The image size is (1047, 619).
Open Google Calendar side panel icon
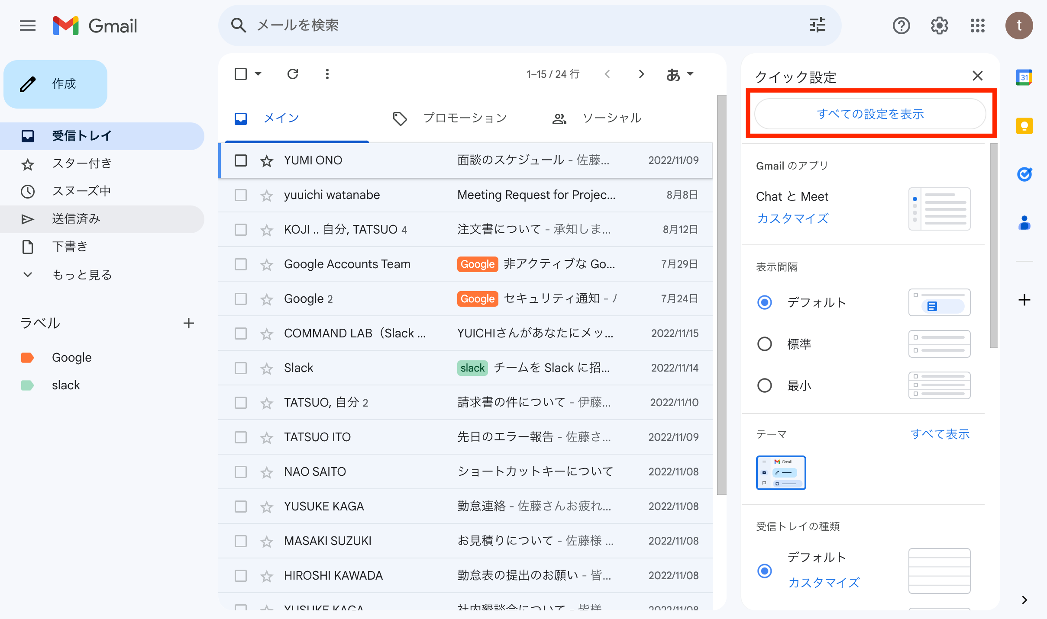(x=1024, y=78)
